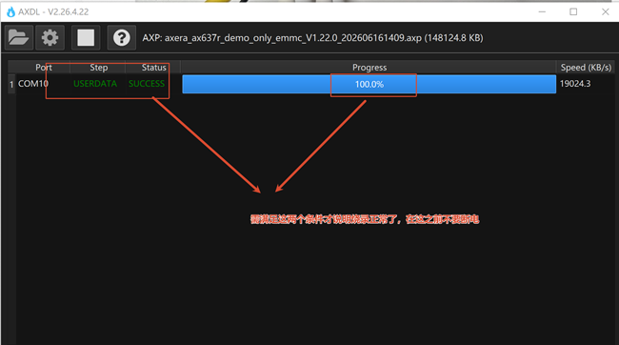
Task: Click the AXP file name text in toolbar
Action: [x=312, y=38]
